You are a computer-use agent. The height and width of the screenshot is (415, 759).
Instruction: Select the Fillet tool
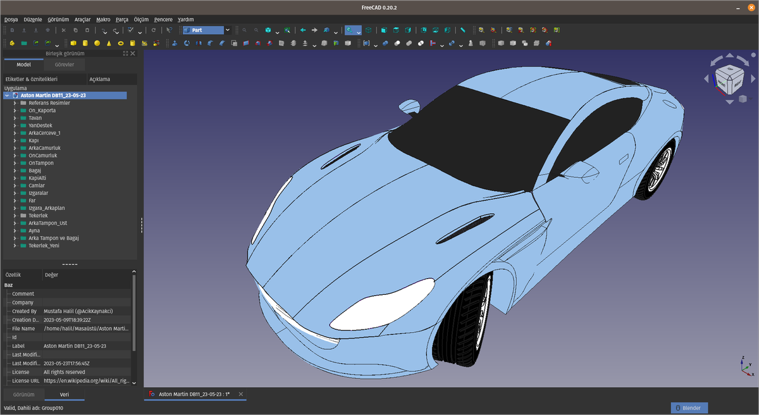pyautogui.click(x=211, y=43)
